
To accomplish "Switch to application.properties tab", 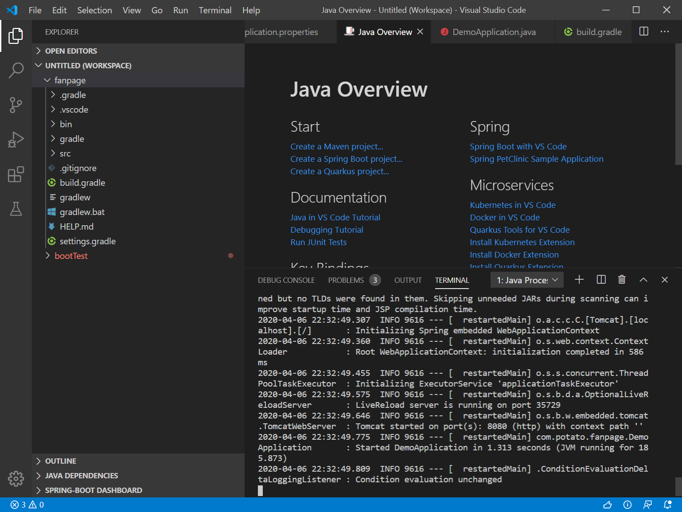I will (290, 32).
